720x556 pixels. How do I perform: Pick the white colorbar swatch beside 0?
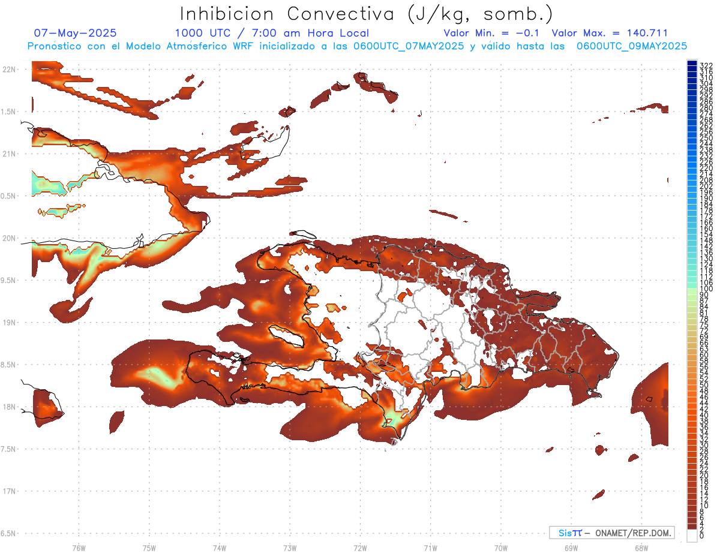(692, 536)
